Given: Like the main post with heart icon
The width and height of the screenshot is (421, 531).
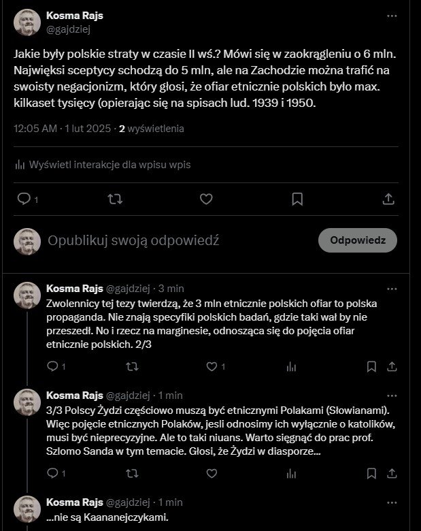Looking at the screenshot, I should coord(206,199).
